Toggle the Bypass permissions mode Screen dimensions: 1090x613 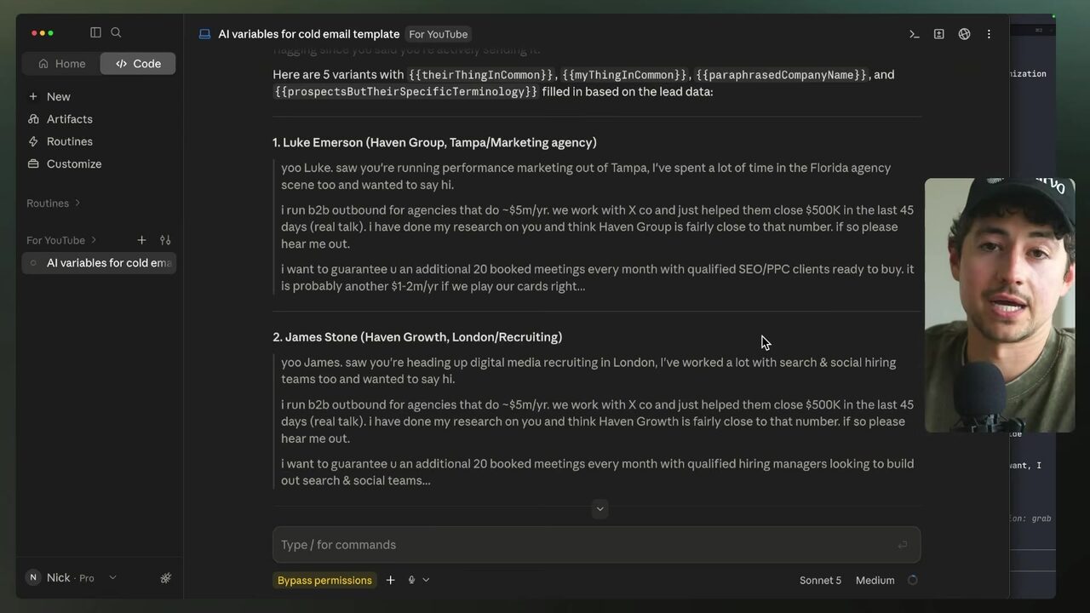pyautogui.click(x=324, y=581)
